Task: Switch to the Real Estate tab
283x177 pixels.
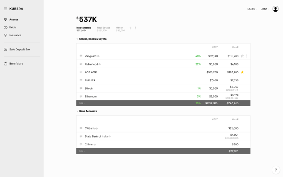Action: [x=103, y=29]
